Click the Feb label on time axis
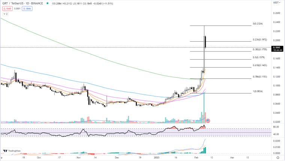Viewport: 285px width, 161px height. pyautogui.click(x=196, y=158)
